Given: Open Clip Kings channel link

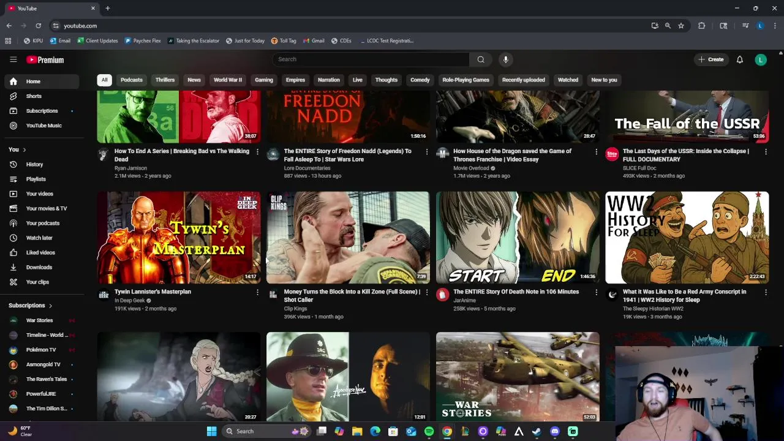Looking at the screenshot, I should tap(295, 309).
